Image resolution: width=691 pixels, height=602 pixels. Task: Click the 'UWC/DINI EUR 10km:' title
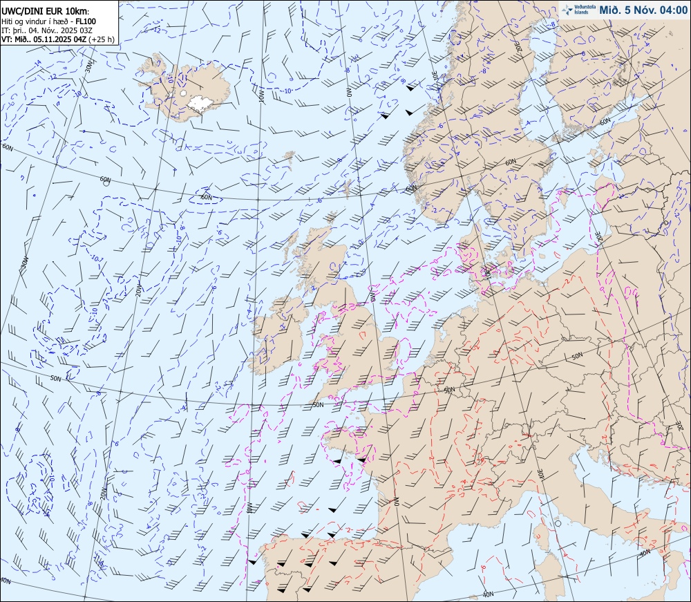46,12
